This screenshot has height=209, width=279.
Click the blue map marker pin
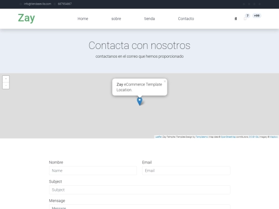pos(139,101)
